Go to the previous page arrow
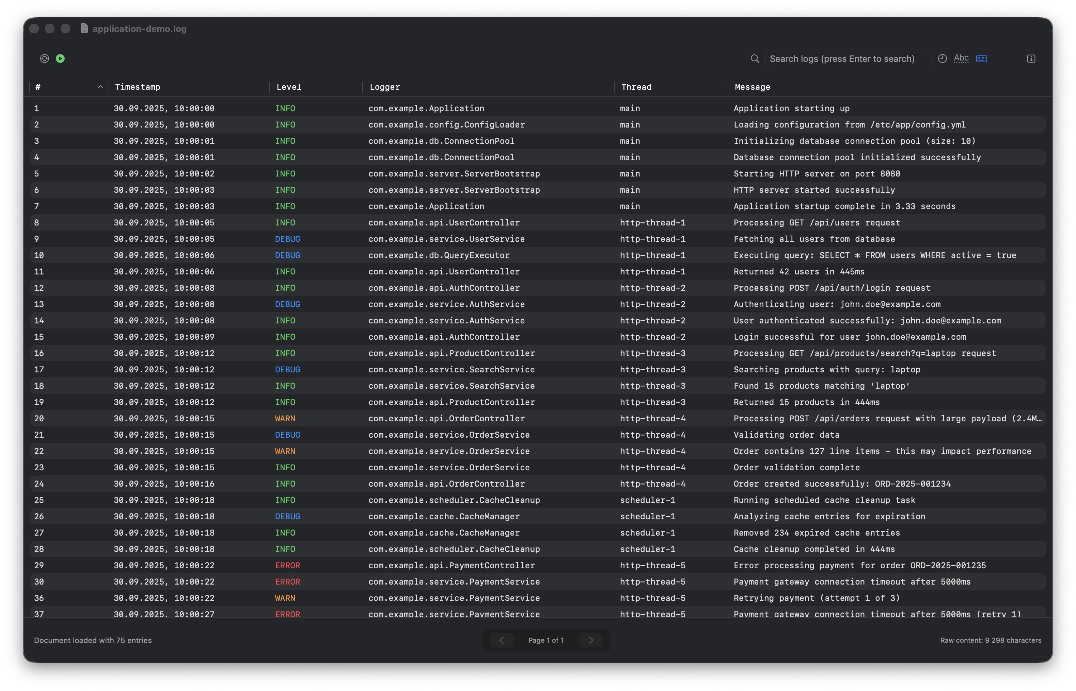 pos(502,640)
